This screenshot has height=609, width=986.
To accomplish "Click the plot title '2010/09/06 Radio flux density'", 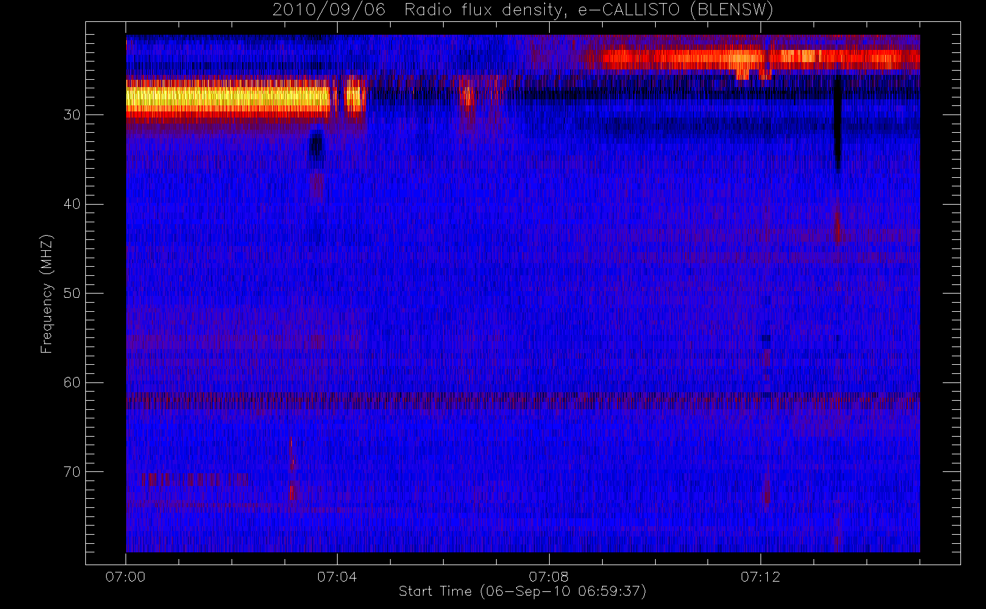I will tap(523, 10).
